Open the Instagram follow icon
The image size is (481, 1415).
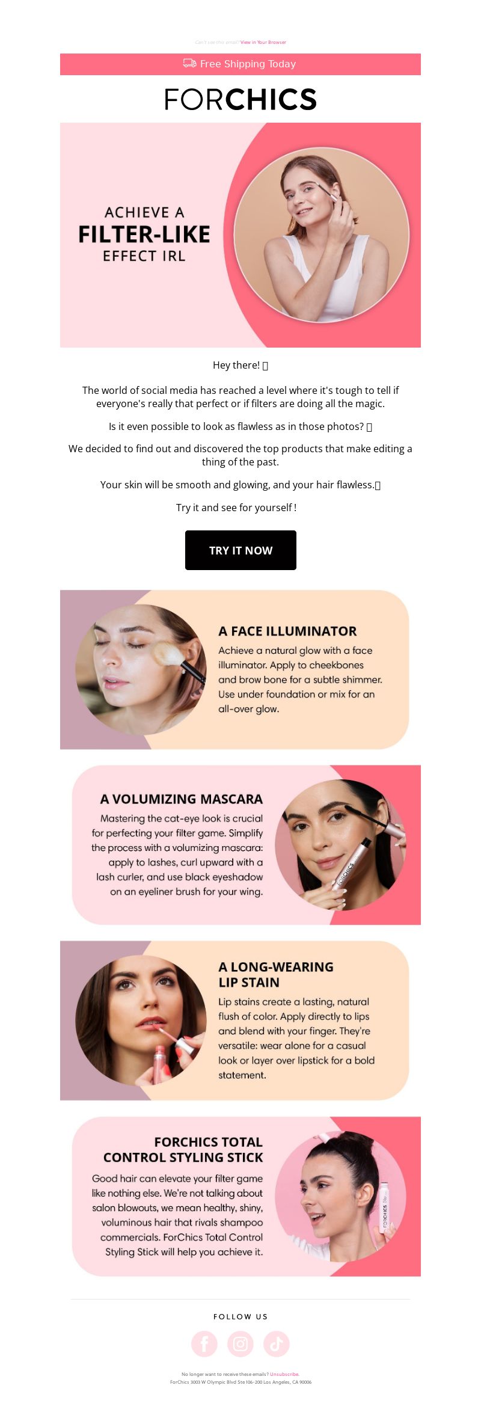coord(240,1343)
